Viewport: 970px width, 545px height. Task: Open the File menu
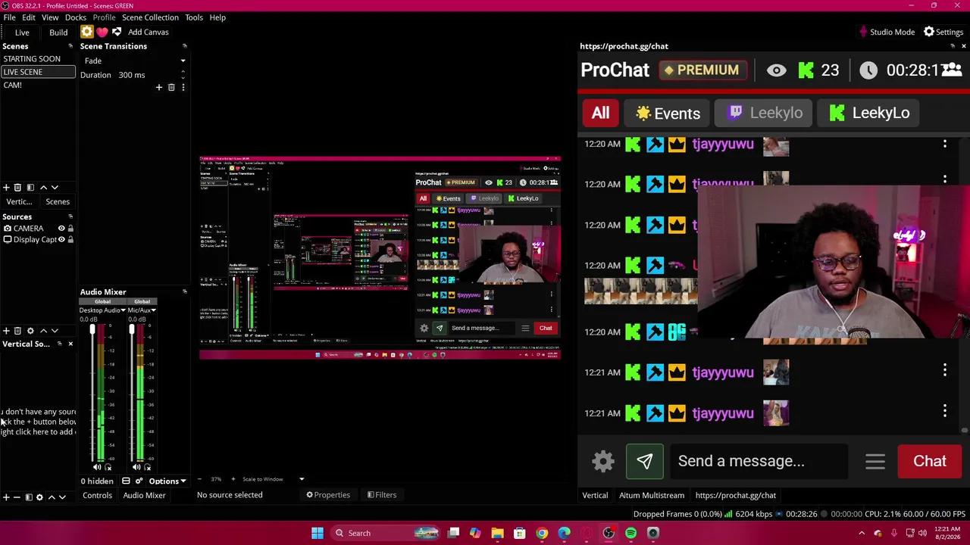(9, 17)
